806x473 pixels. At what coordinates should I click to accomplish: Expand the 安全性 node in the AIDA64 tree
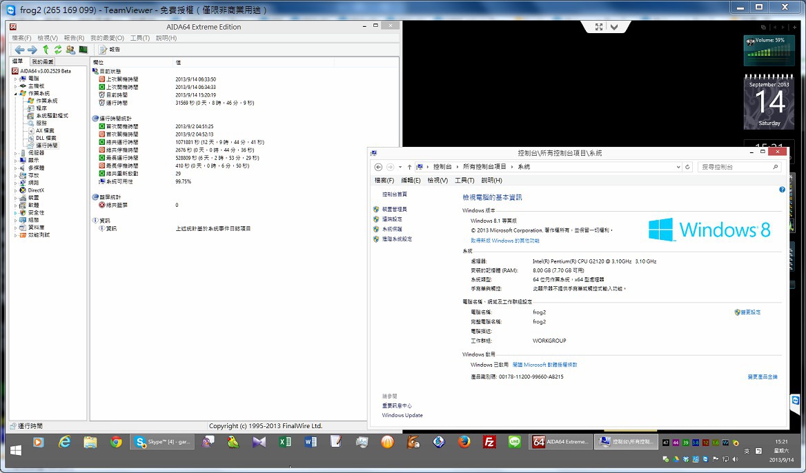pos(15,212)
